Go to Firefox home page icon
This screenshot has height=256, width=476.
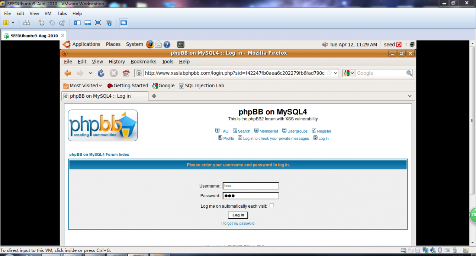point(126,73)
